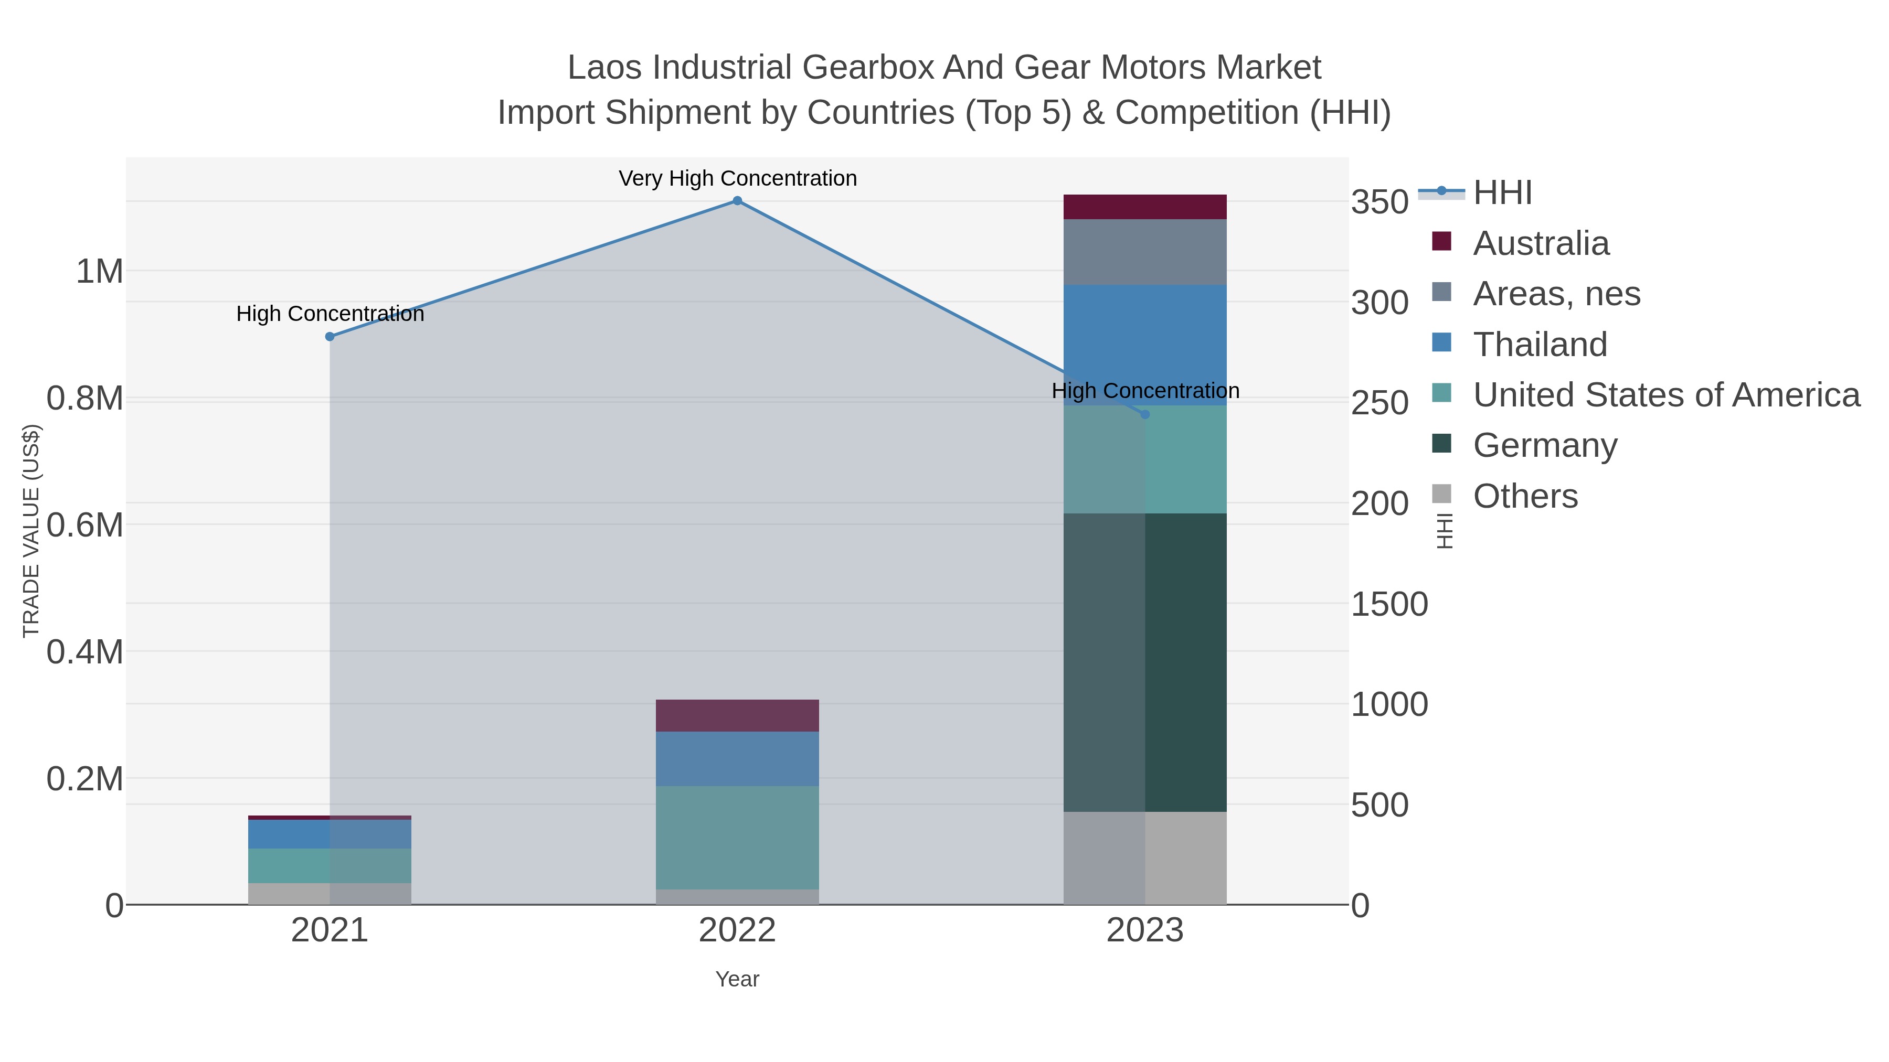Screen dimensions: 1889x1062
Task: Click the 2021 x-axis label
Action: click(330, 931)
